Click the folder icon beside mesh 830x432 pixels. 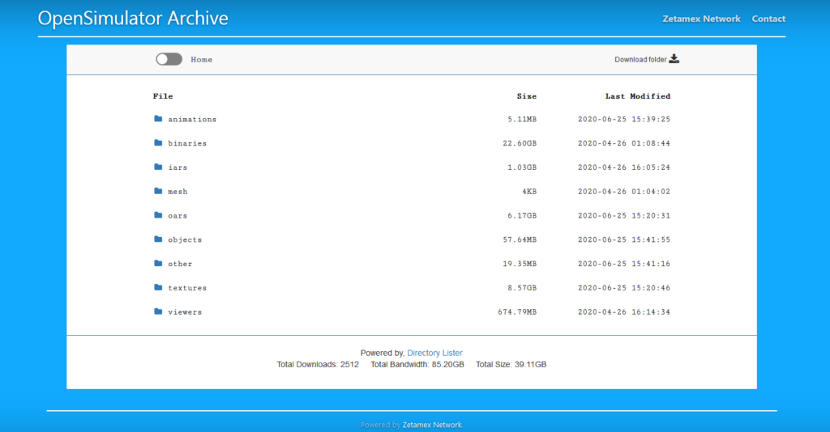click(x=158, y=191)
